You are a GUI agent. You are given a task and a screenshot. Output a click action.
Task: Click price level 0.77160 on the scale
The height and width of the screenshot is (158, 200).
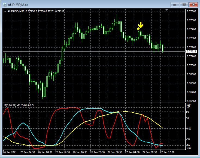coord(191,56)
